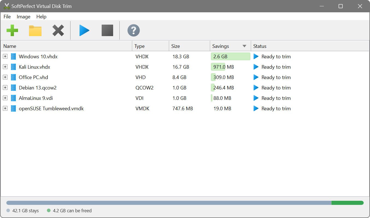Click the 747.6 MB size value

[x=183, y=109]
